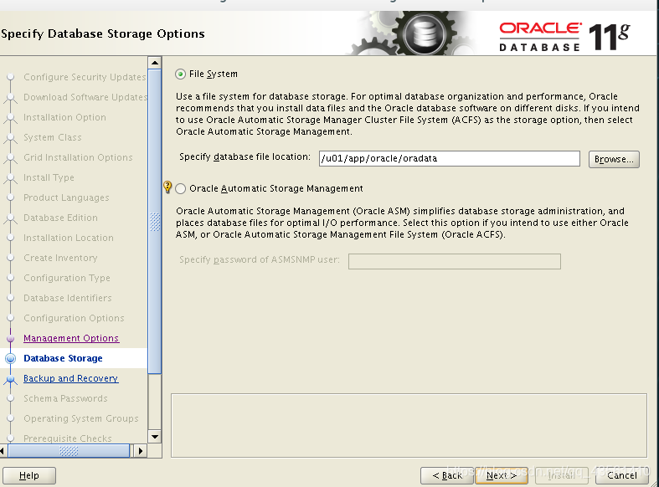
Task: Click the sidebar horizontal scroll right arrow
Action: (x=141, y=451)
